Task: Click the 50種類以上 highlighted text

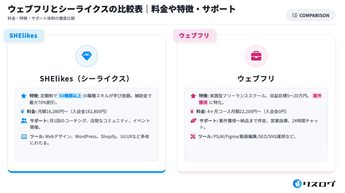Action: [70, 96]
